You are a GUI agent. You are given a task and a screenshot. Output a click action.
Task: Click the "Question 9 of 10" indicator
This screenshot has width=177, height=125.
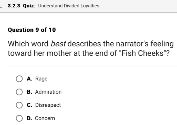pos(32,30)
